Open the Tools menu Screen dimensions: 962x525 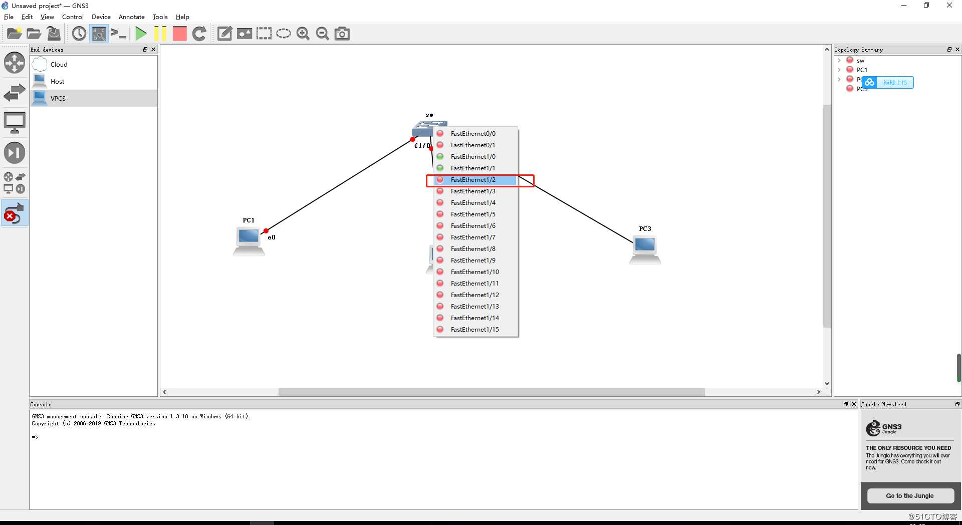(160, 17)
